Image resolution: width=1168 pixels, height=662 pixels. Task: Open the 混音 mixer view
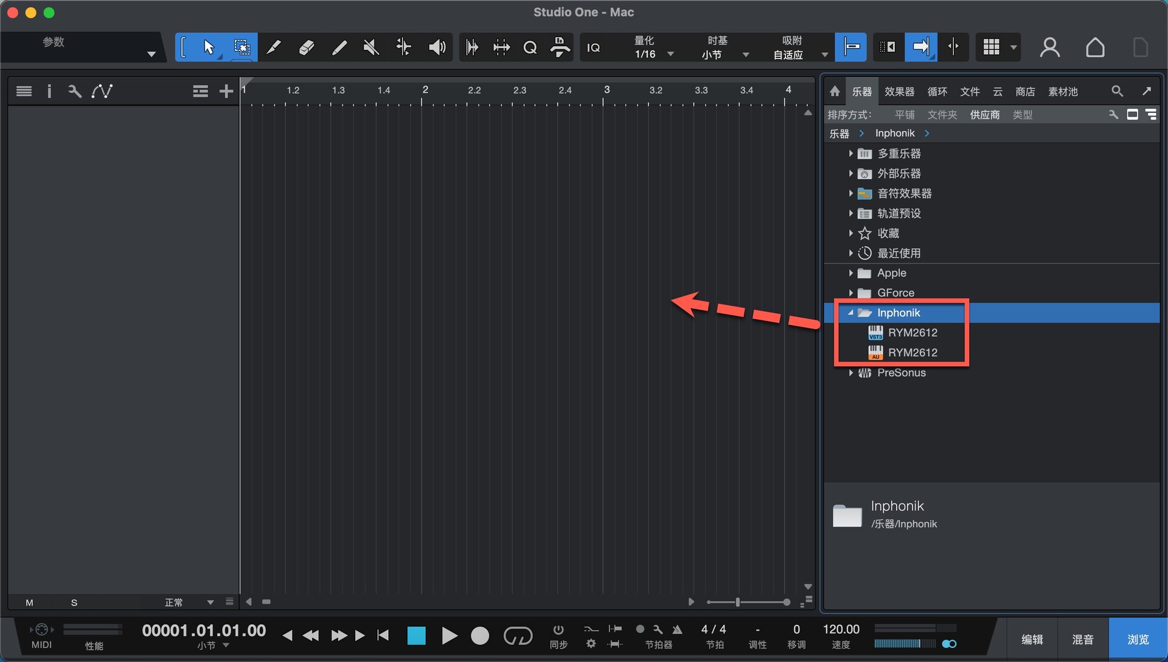click(x=1082, y=640)
